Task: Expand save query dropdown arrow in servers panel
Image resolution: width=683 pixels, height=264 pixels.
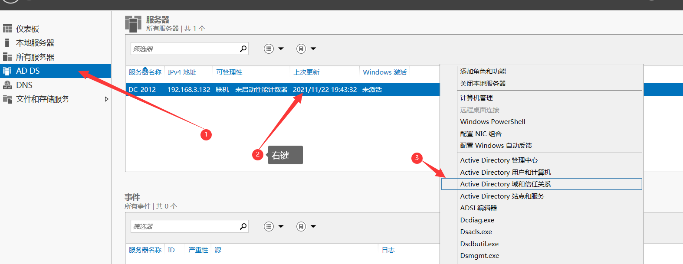Action: coord(313,49)
